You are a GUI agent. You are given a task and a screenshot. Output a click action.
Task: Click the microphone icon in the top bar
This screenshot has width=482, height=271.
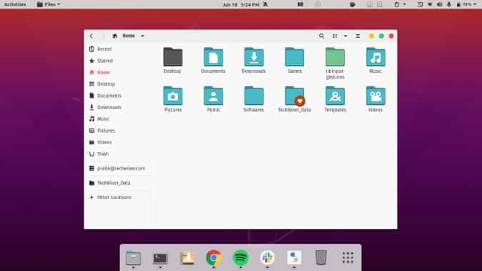pyautogui.click(x=449, y=4)
